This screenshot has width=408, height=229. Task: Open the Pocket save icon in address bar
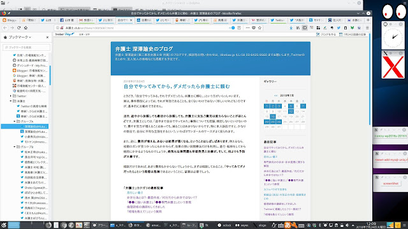click(x=254, y=28)
